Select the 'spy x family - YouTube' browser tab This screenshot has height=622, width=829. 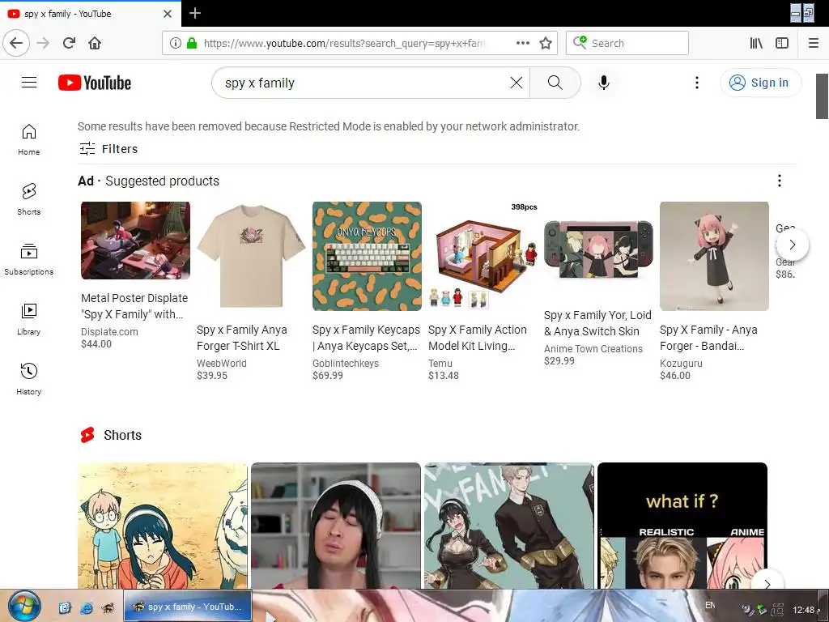90,14
